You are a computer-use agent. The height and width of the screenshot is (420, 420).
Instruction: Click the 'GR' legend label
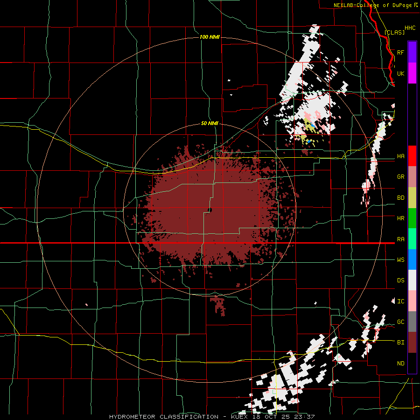400,177
